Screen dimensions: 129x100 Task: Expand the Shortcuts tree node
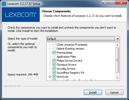(50, 77)
